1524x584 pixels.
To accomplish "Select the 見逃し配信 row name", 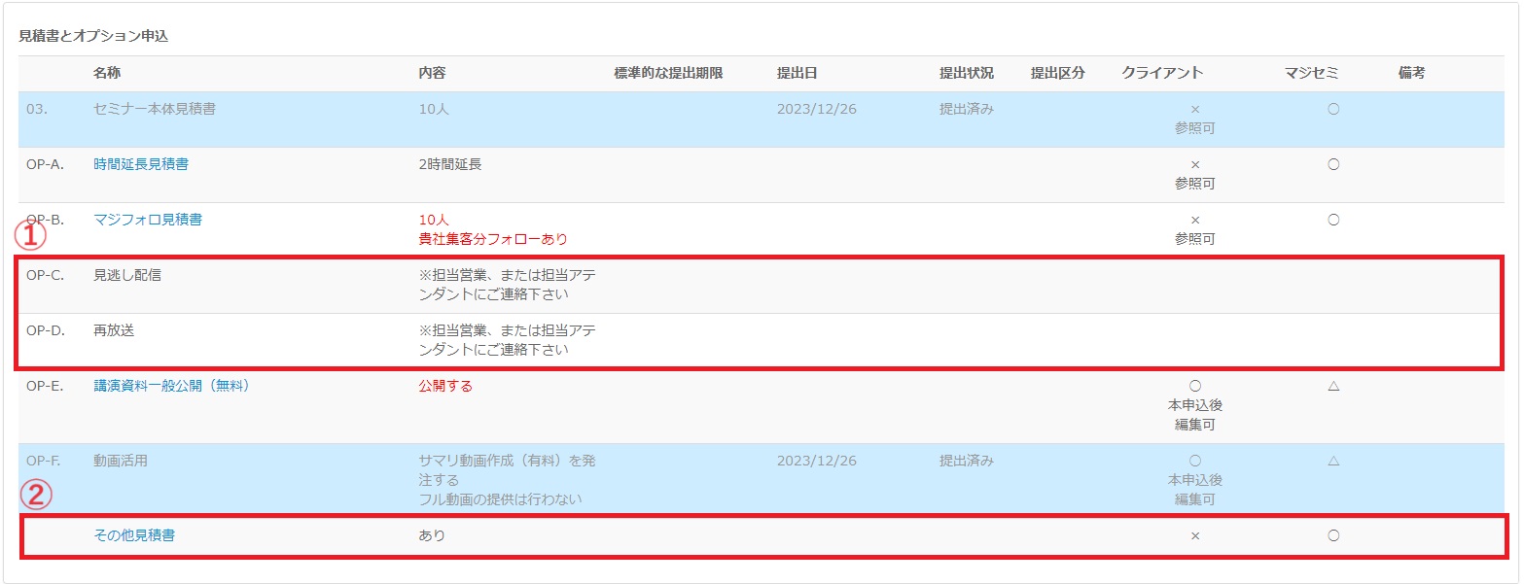I will (127, 275).
